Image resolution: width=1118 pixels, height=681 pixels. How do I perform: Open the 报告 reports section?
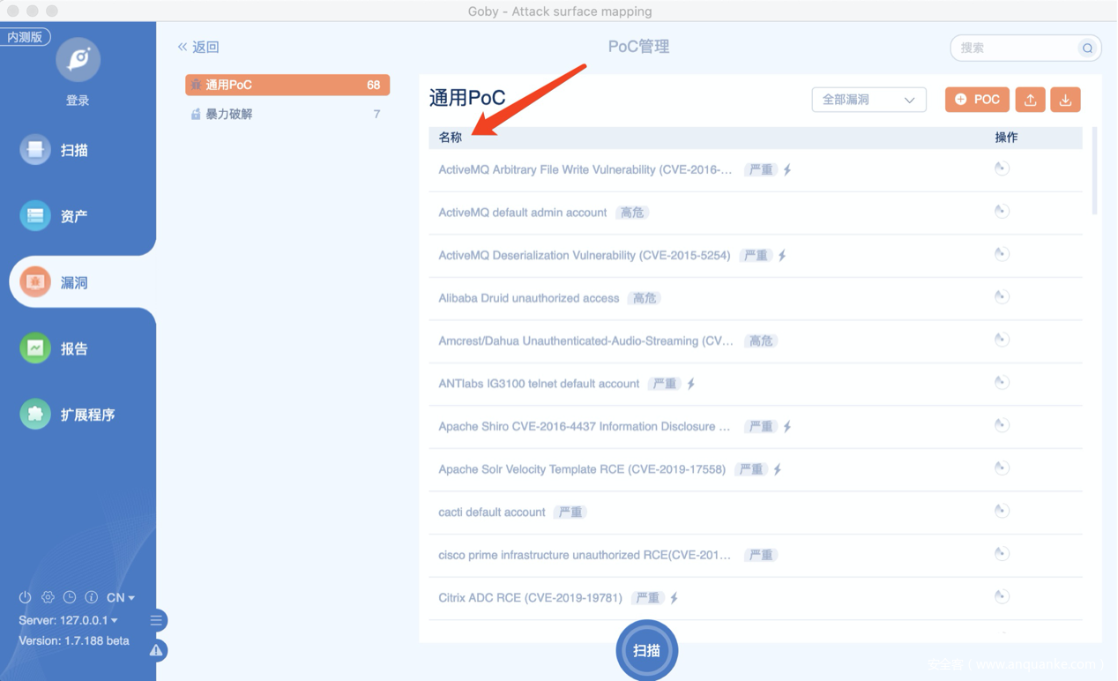(56, 348)
